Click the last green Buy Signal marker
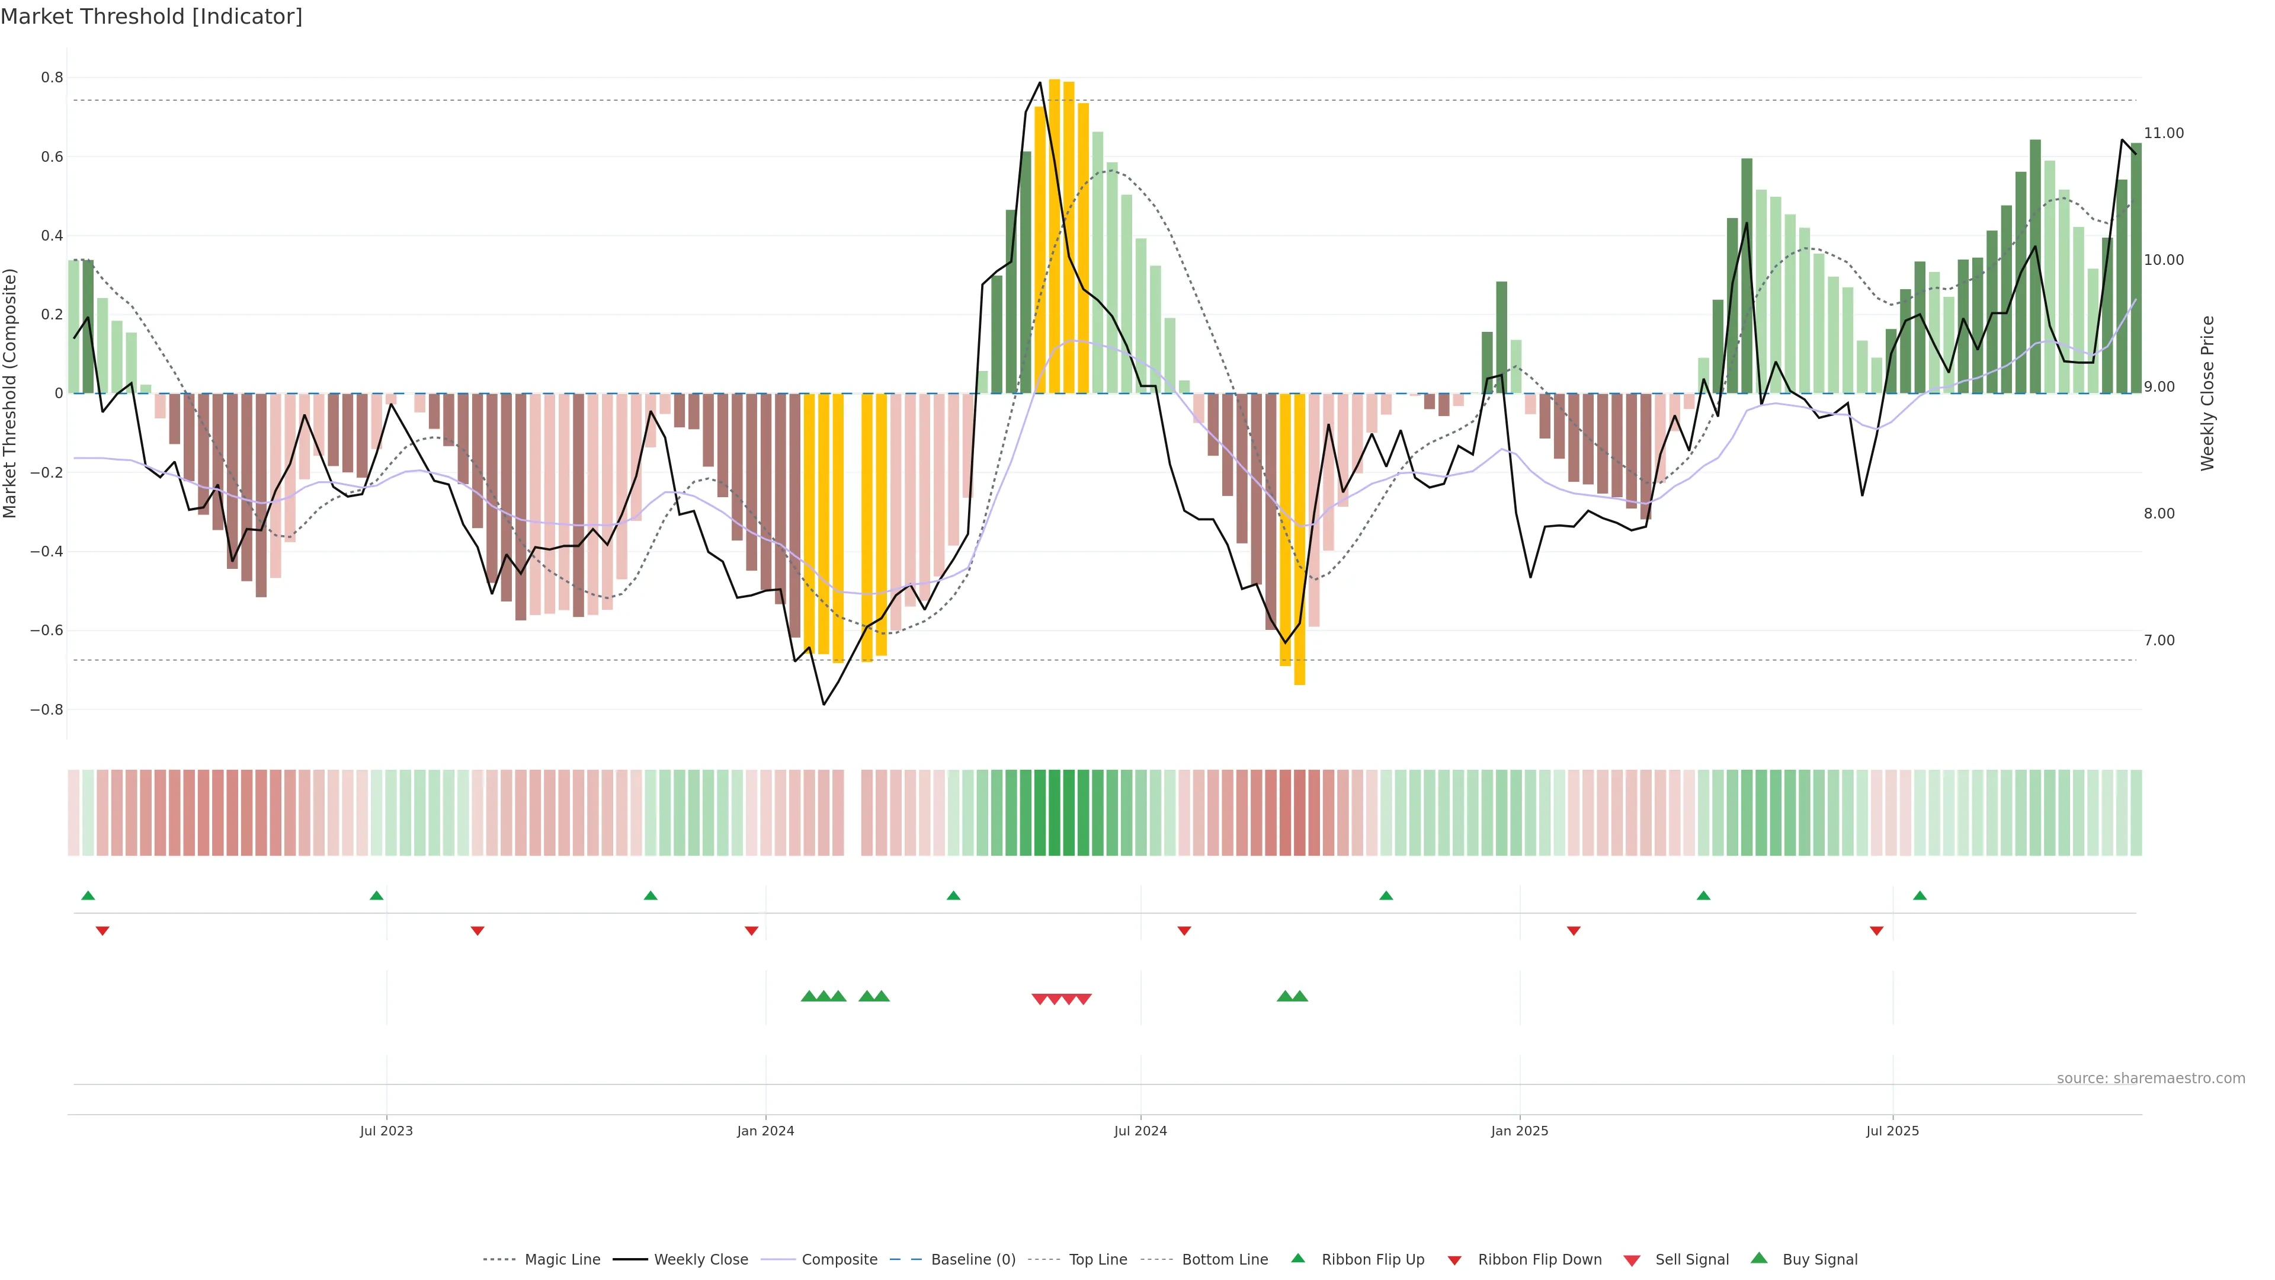This screenshot has width=2275, height=1280. click(x=1300, y=996)
